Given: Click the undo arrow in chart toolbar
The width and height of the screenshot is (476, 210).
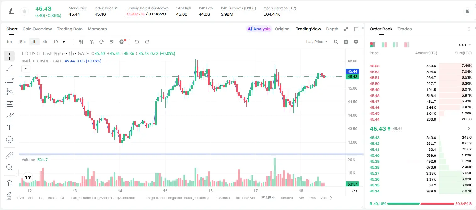Looking at the screenshot, I should point(137,42).
